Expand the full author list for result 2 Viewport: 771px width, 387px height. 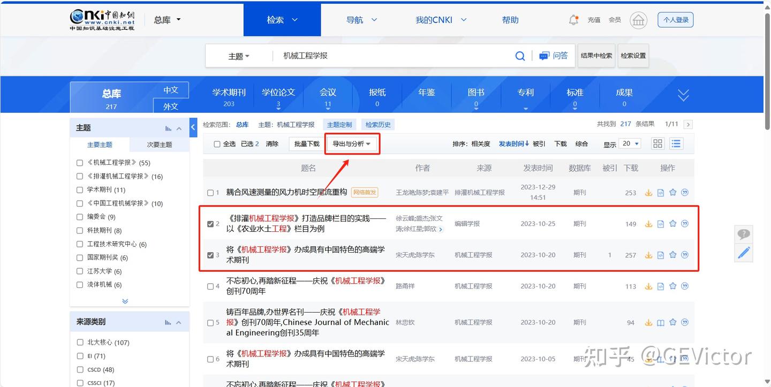(441, 229)
